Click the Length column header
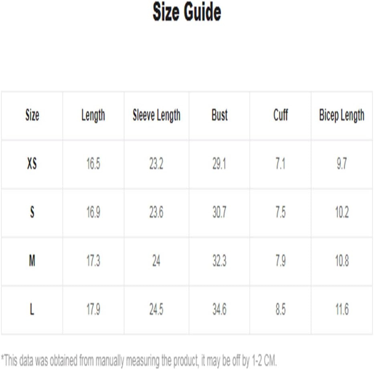374x370 pixels. coord(93,116)
